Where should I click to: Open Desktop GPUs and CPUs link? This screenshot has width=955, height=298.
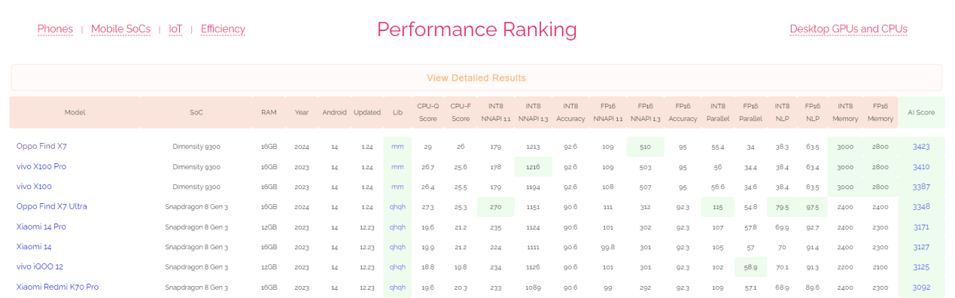pos(848,29)
